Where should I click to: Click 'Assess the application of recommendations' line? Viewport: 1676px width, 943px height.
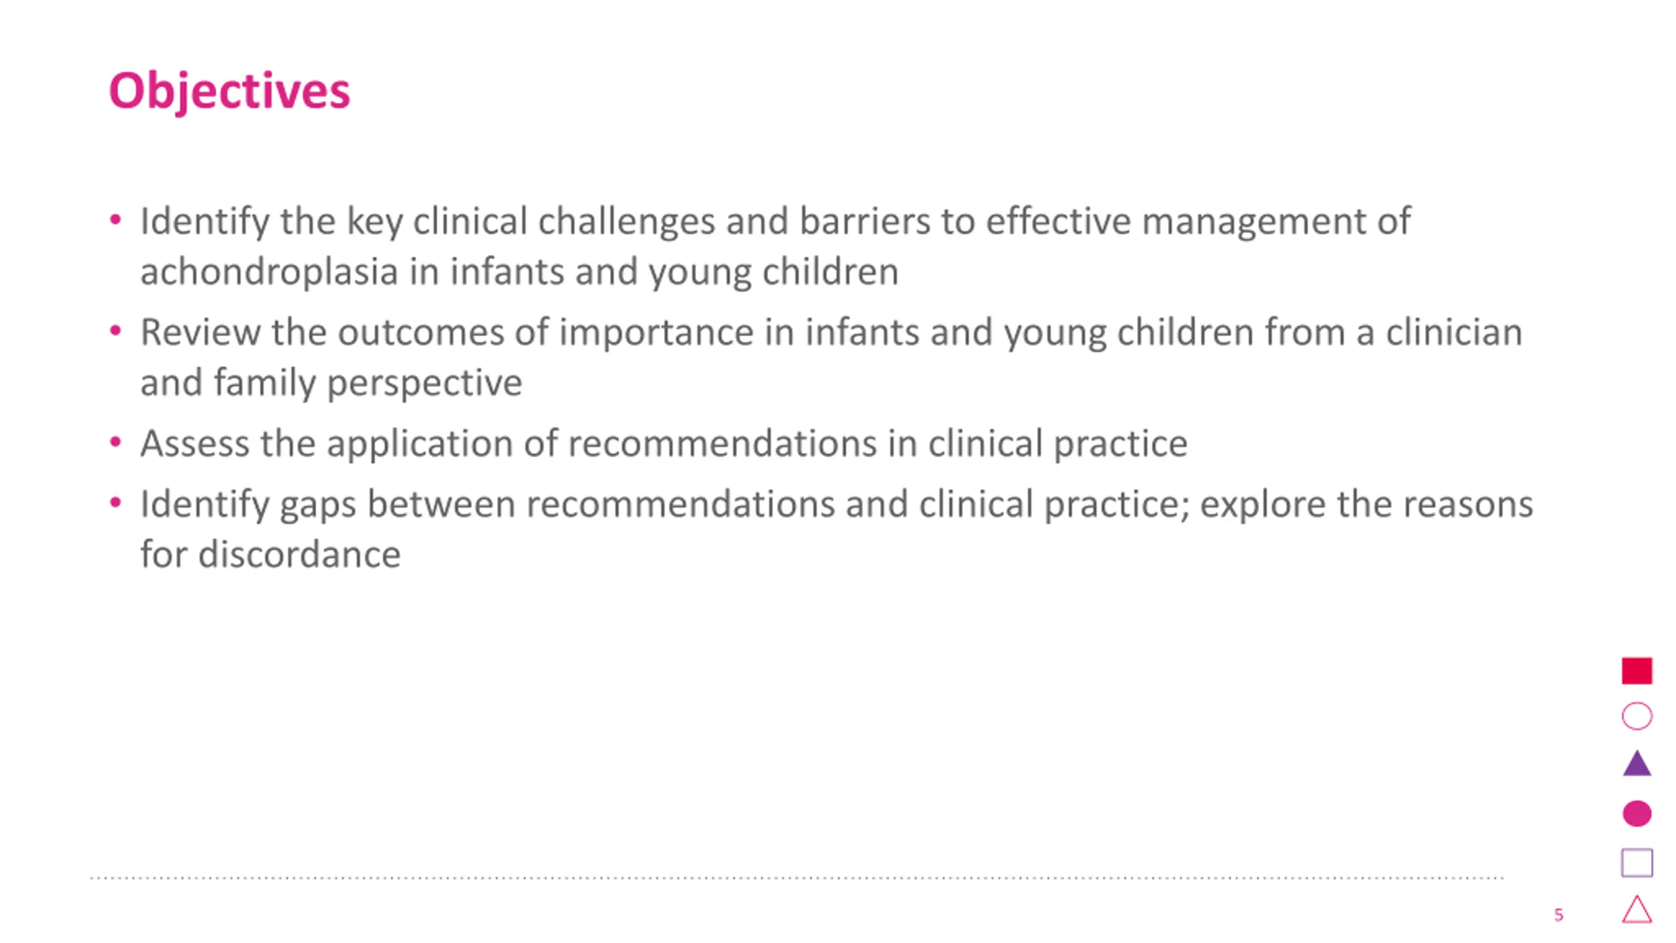click(664, 443)
